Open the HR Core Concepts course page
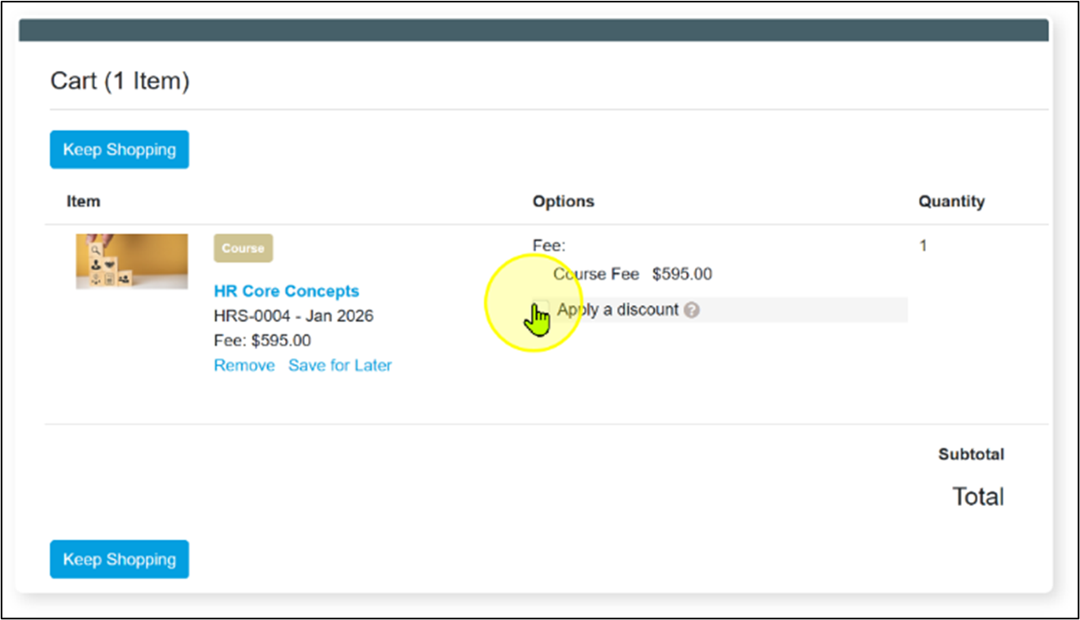Image resolution: width=1080 pixels, height=620 pixels. click(x=286, y=290)
